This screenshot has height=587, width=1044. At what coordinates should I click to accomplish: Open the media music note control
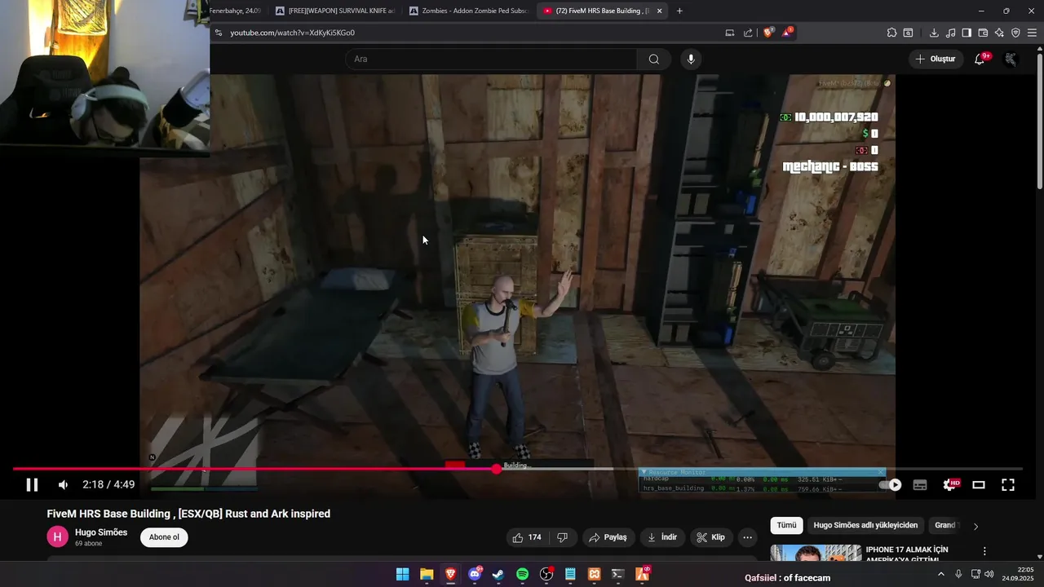(x=950, y=33)
